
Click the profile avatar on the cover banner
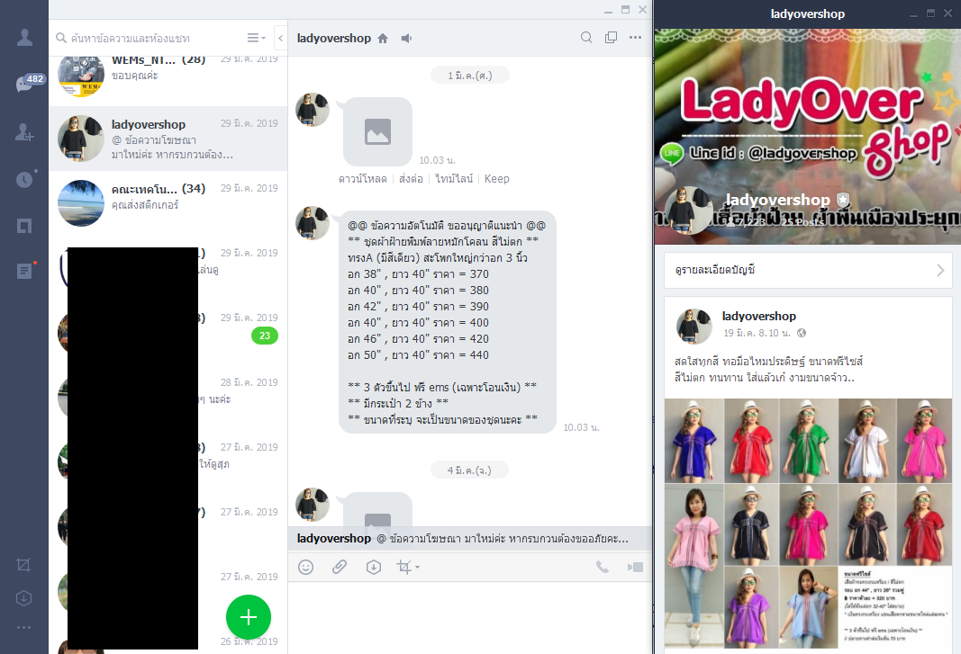690,211
